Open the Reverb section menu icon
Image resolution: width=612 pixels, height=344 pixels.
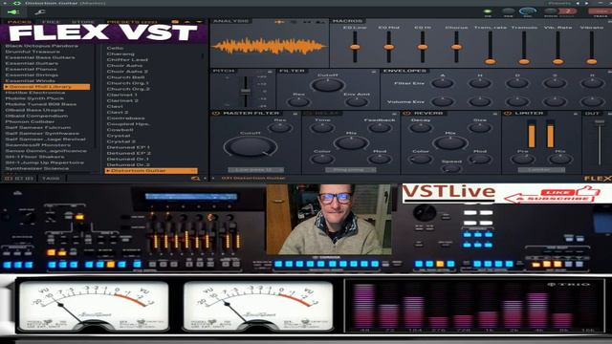[x=495, y=114]
